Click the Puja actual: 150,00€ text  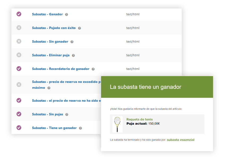(143, 124)
